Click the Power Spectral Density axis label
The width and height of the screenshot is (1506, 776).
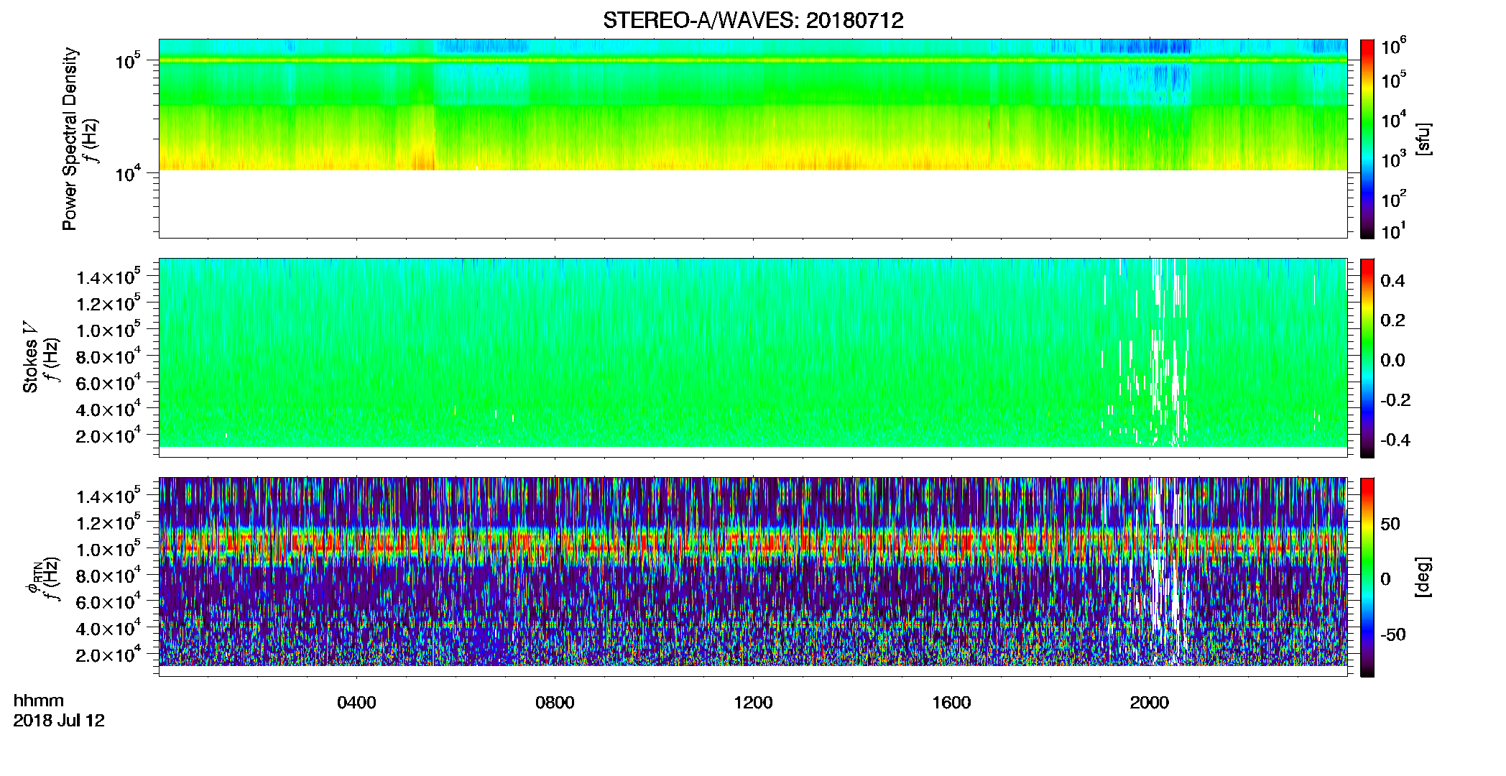point(70,139)
